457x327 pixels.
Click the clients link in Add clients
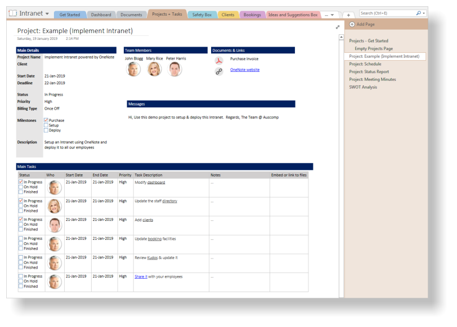coord(148,220)
